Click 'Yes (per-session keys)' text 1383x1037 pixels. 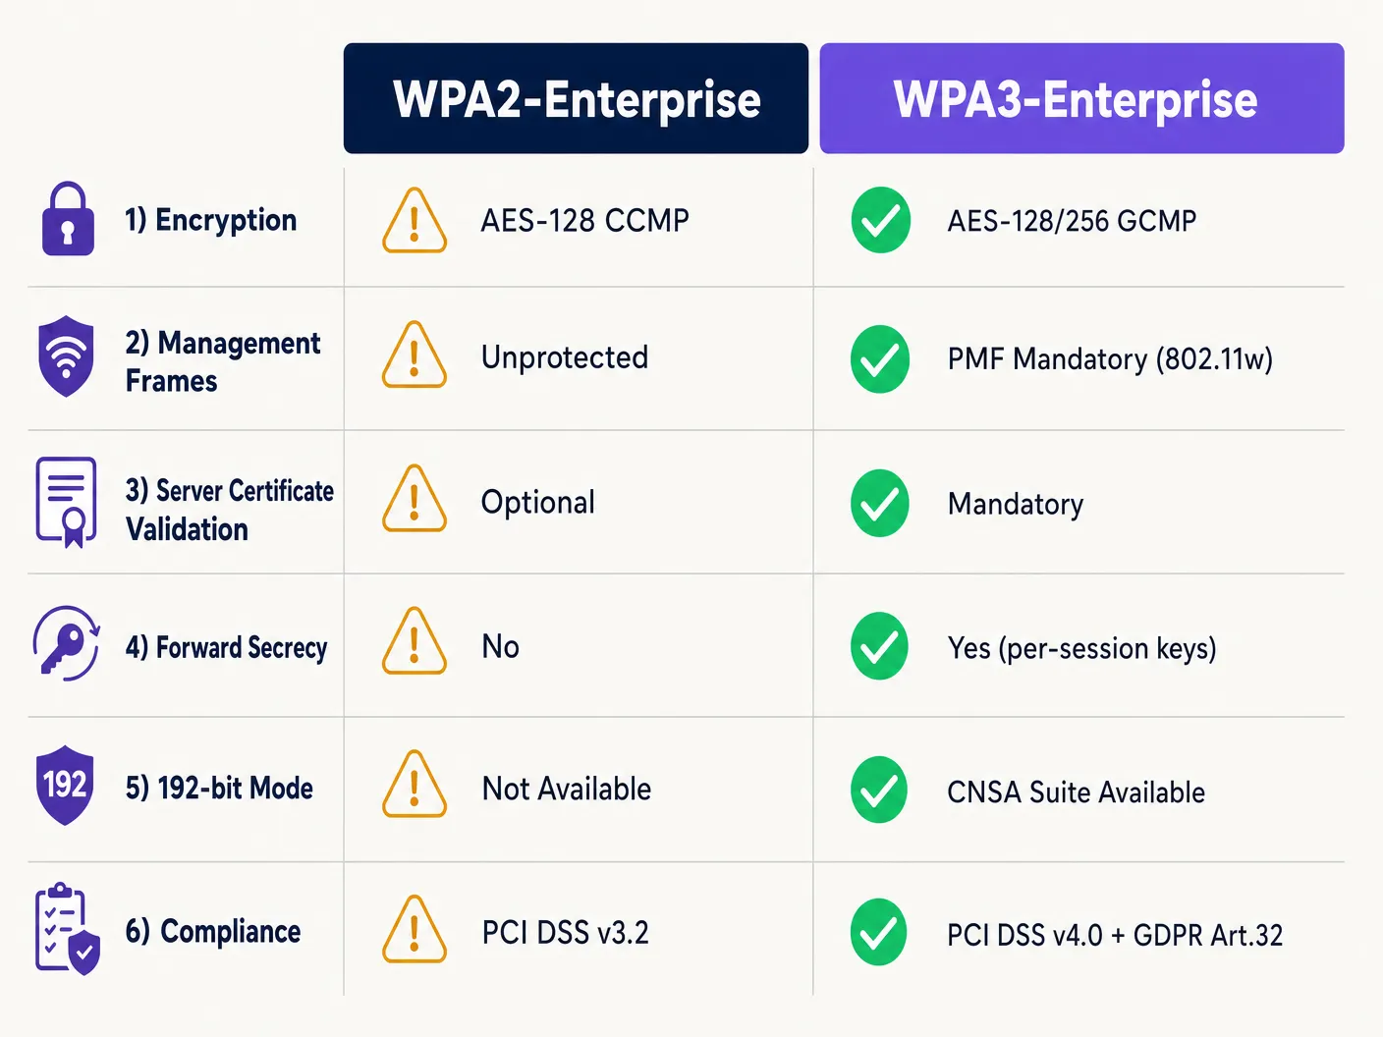[x=1081, y=648]
